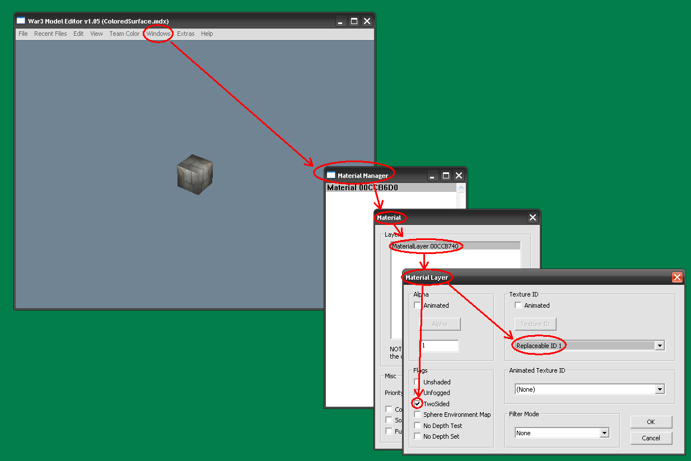Close the Material Layer dialog
This screenshot has height=461, width=691.
(677, 277)
